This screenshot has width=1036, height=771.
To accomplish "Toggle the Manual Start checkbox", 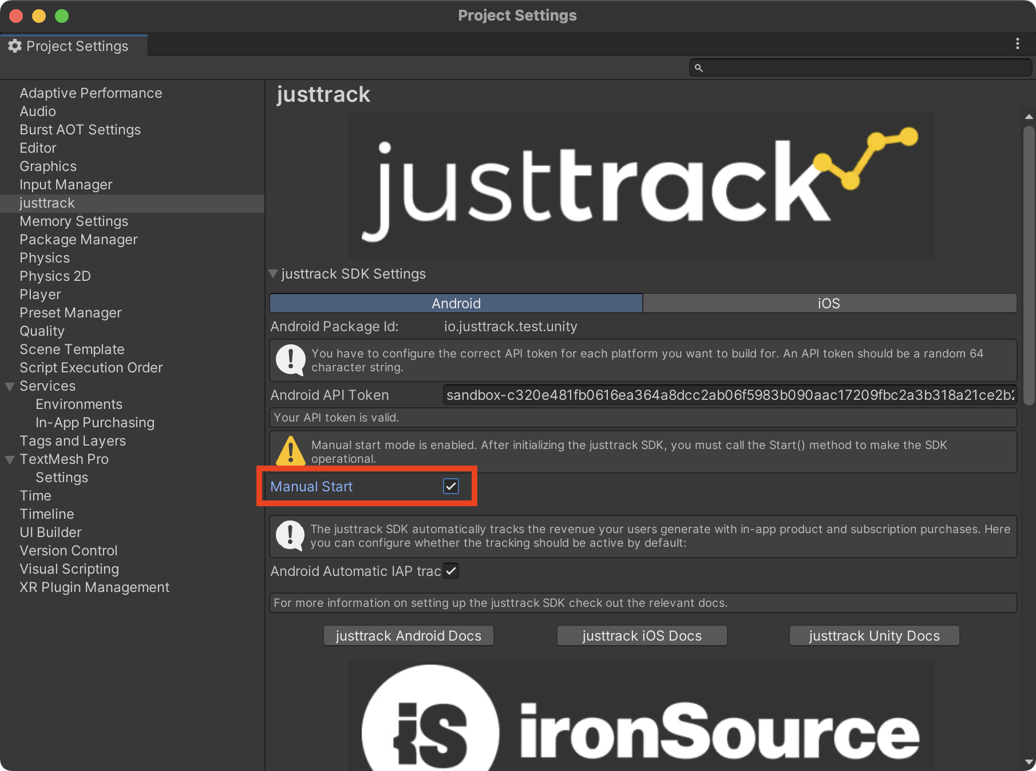I will [451, 486].
